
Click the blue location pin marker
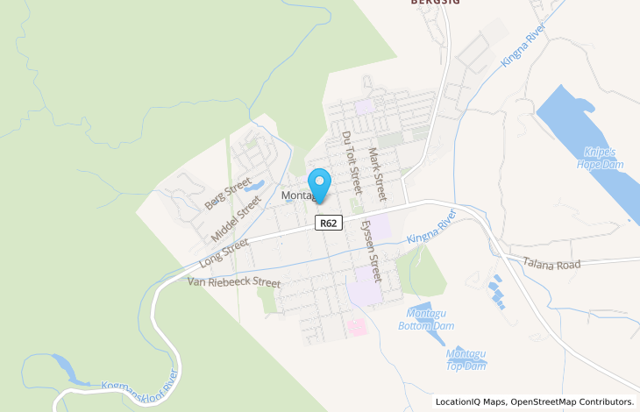tap(320, 186)
